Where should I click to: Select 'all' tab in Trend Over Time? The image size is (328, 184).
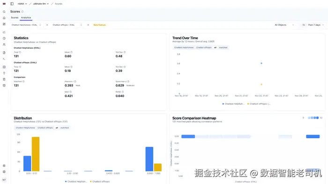[x=215, y=48]
